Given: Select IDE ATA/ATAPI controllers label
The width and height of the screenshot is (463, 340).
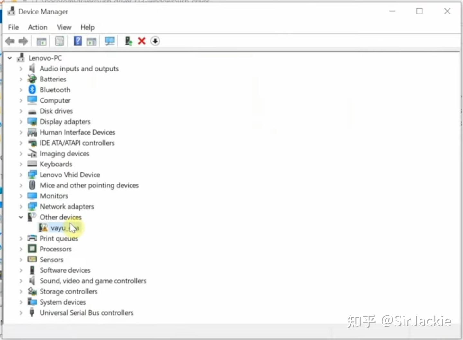Looking at the screenshot, I should 77,143.
